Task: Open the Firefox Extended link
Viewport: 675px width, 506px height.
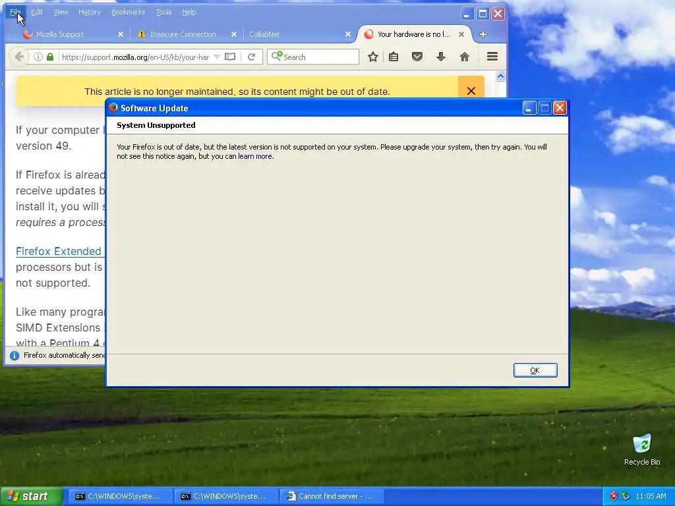Action: (x=59, y=251)
